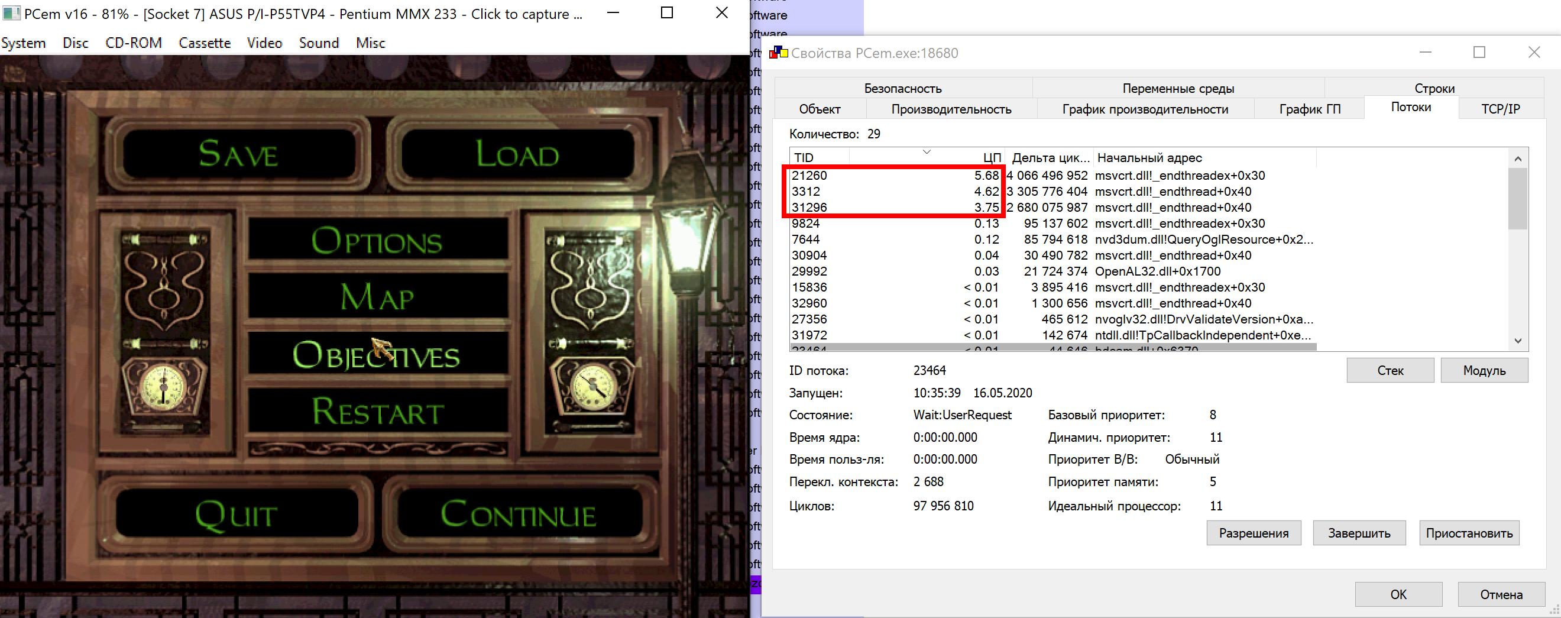Image resolution: width=1561 pixels, height=618 pixels.
Task: Open the Video menu
Action: click(264, 43)
